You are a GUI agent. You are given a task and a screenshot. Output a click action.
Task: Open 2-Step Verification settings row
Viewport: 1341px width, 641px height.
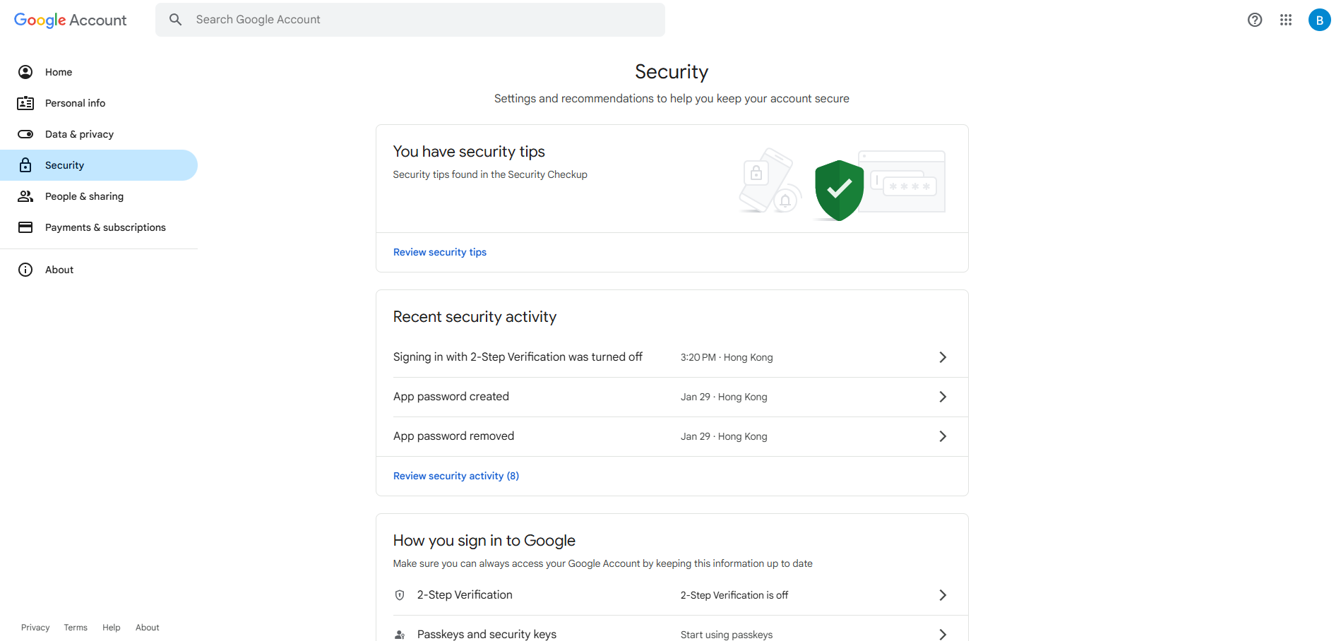coord(671,595)
